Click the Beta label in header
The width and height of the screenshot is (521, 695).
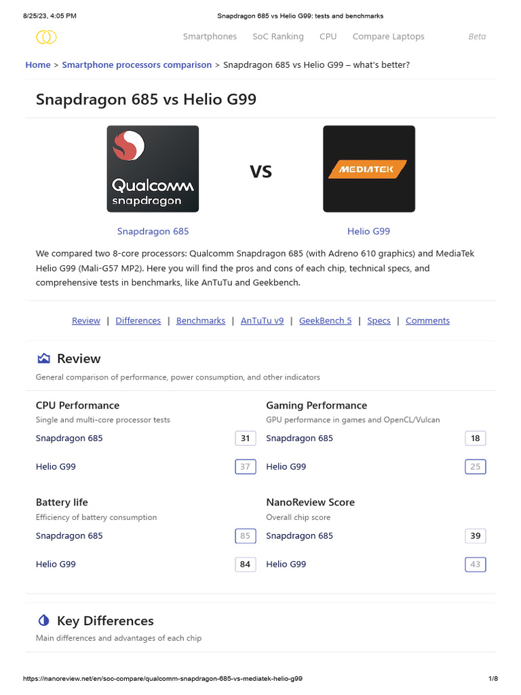click(477, 37)
